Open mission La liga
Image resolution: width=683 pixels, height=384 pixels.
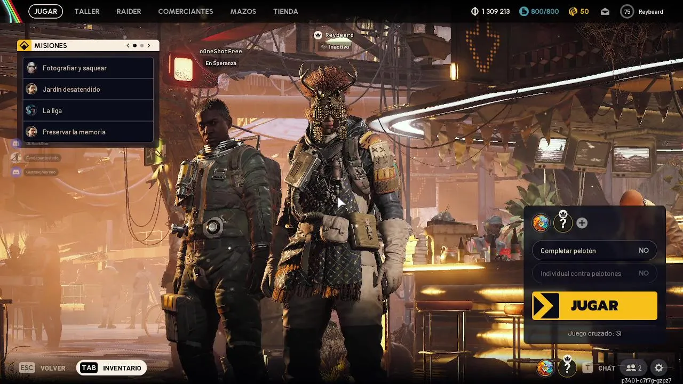[x=89, y=110]
